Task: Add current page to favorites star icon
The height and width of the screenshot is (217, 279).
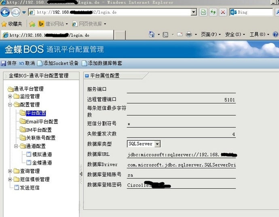Action: pos(32,24)
